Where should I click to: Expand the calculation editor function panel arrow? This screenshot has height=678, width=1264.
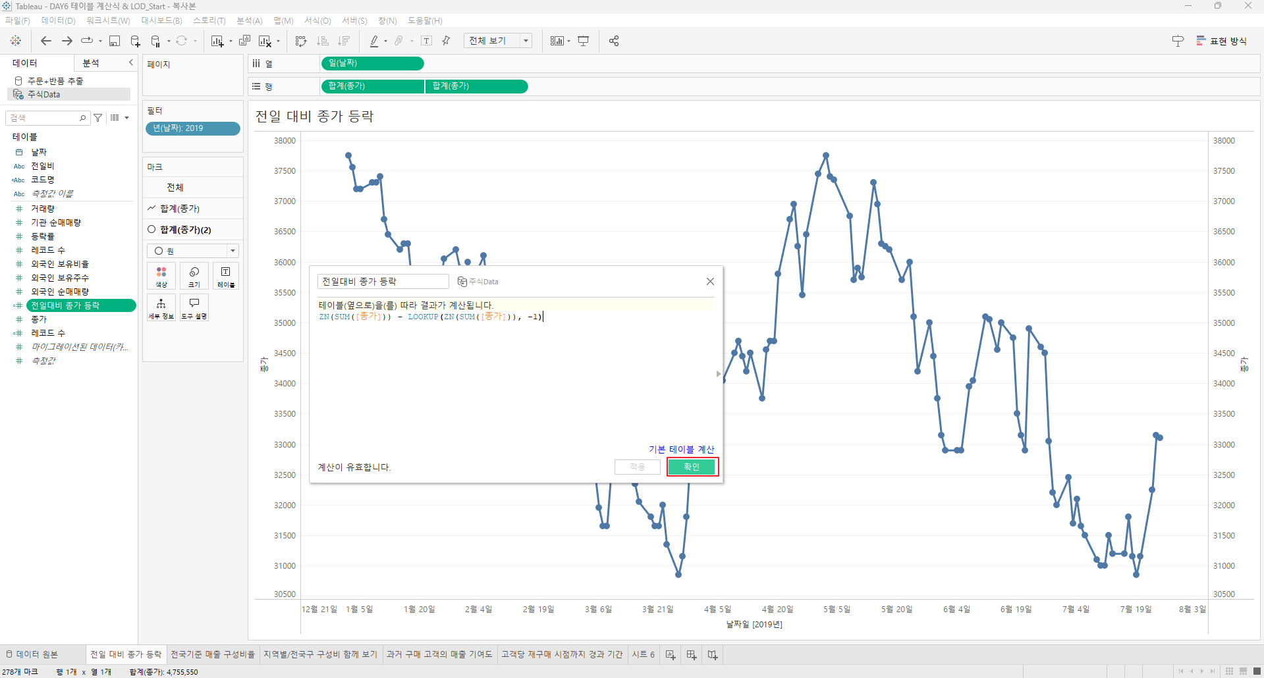(x=718, y=374)
